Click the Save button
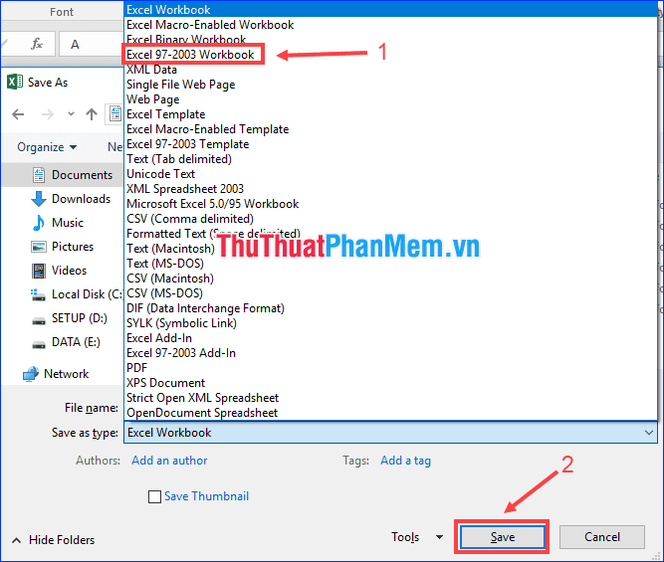 (x=503, y=537)
